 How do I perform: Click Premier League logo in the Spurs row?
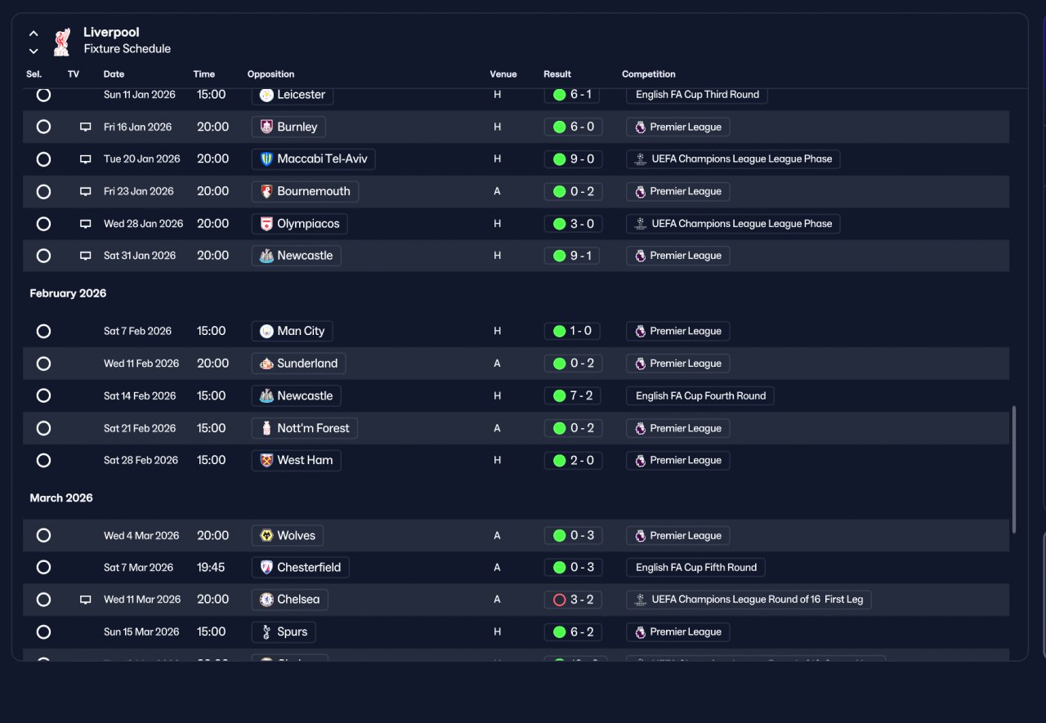[x=640, y=632]
